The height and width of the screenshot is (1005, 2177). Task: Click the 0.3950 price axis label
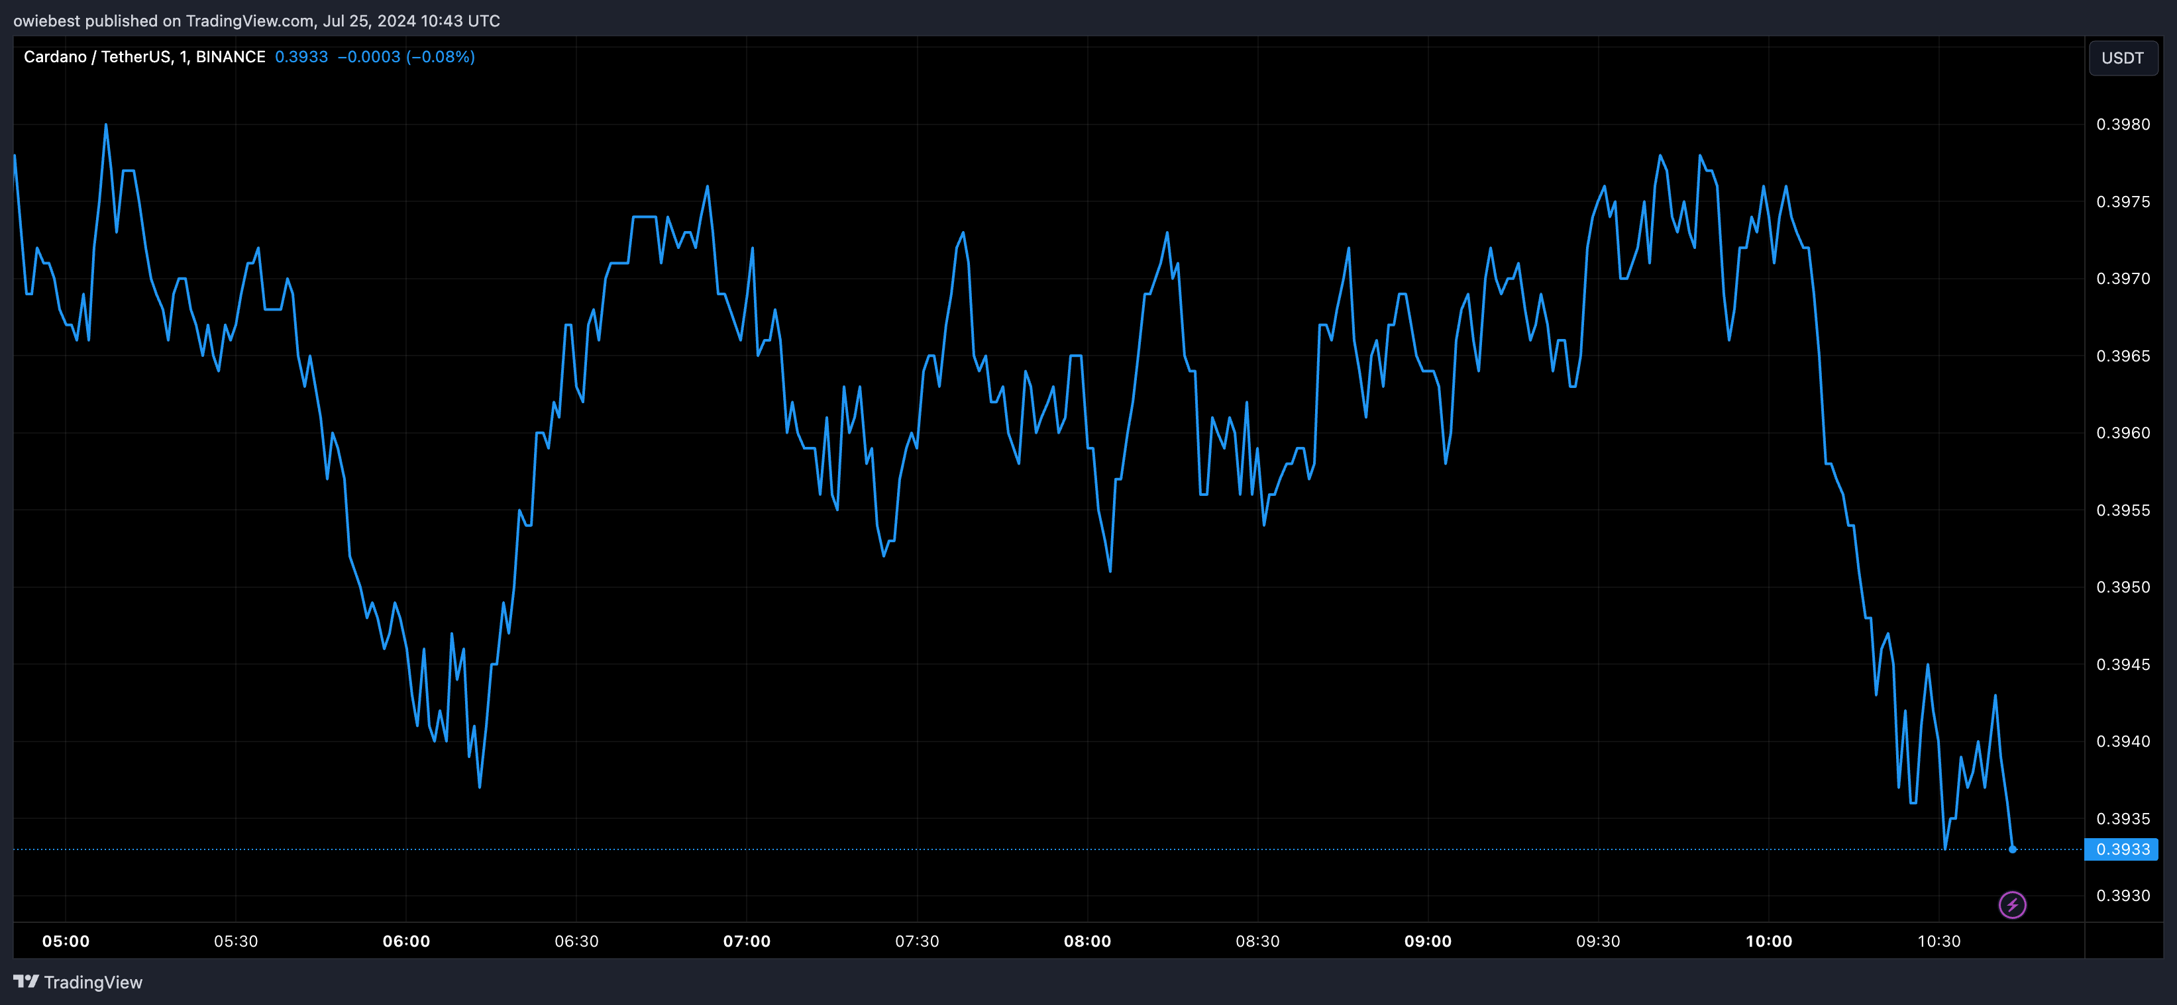2123,587
